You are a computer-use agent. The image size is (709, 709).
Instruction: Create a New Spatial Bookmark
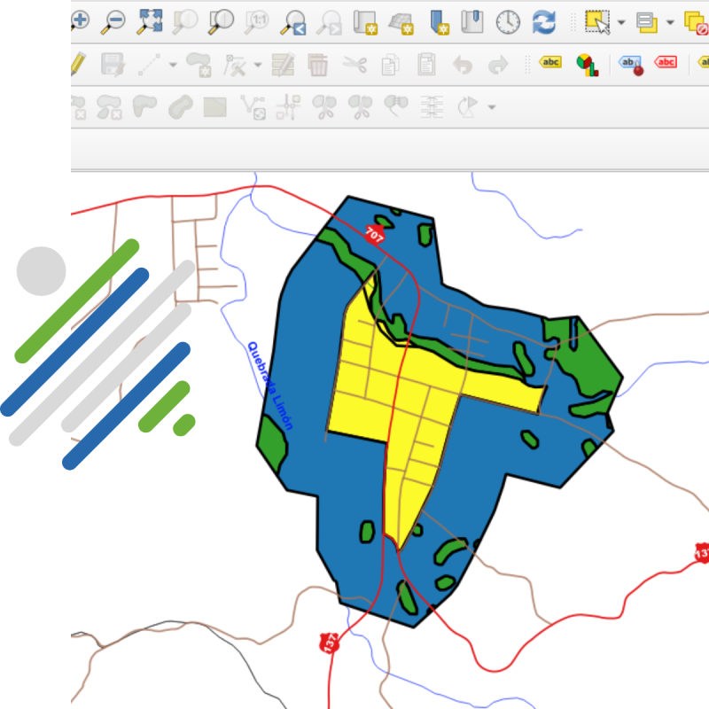pyautogui.click(x=439, y=22)
